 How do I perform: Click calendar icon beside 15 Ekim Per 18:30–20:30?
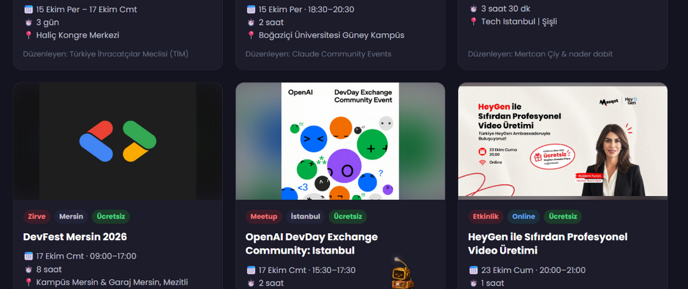(x=251, y=10)
